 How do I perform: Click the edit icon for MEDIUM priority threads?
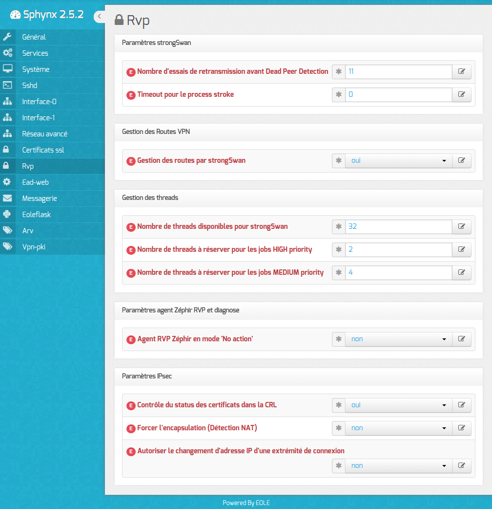point(462,273)
